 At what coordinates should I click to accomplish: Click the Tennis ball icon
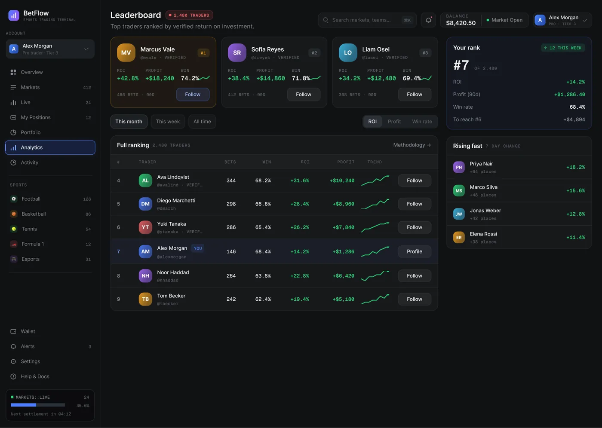14,229
